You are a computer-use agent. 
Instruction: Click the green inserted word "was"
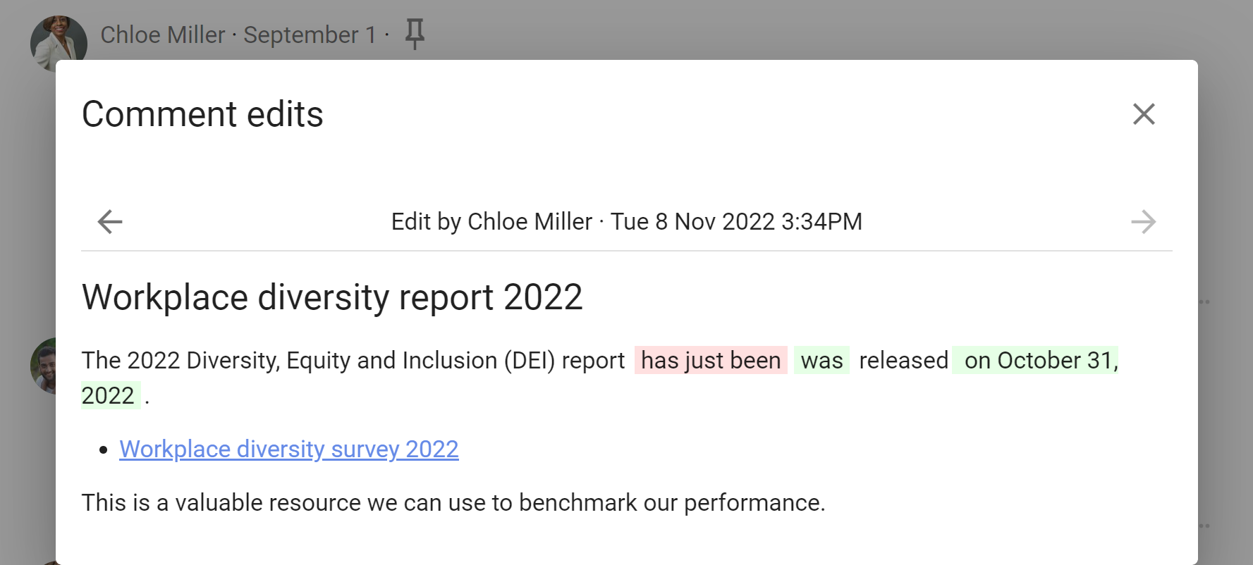coord(821,360)
